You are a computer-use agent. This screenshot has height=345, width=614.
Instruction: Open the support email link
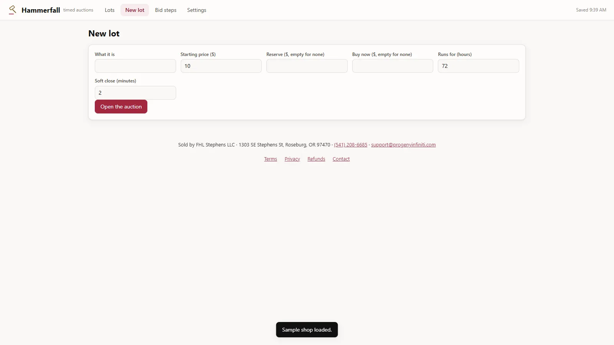tap(403, 145)
